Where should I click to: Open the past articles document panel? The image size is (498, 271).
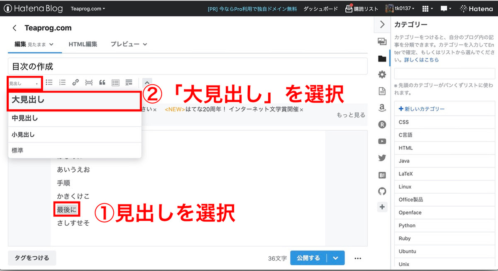point(382,91)
